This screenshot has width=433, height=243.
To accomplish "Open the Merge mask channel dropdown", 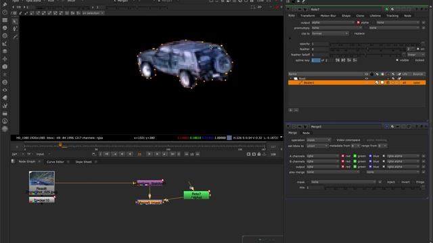I will tap(343, 182).
